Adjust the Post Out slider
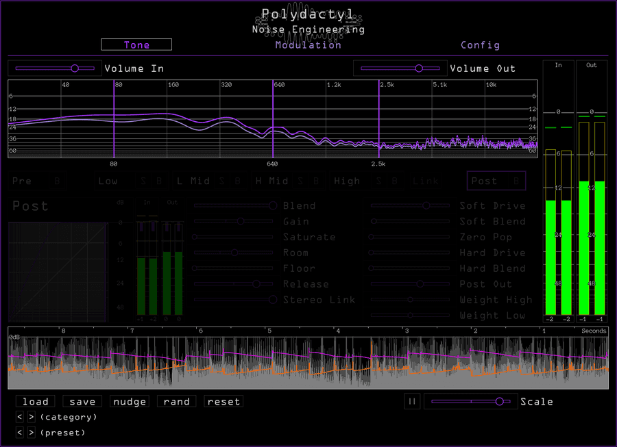The image size is (617, 447). pyautogui.click(x=410, y=284)
